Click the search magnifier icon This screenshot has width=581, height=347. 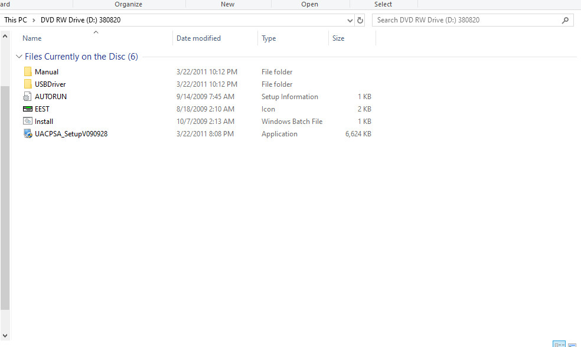click(x=565, y=21)
